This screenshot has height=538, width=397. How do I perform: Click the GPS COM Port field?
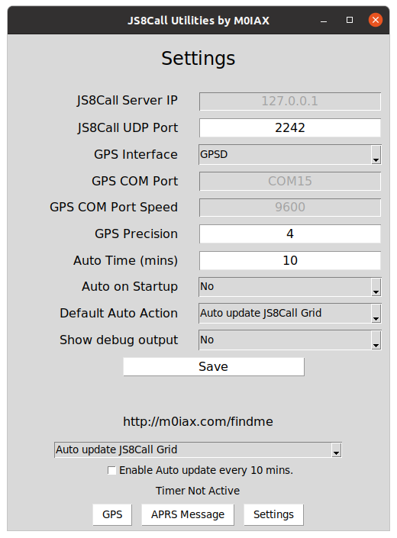[290, 181]
